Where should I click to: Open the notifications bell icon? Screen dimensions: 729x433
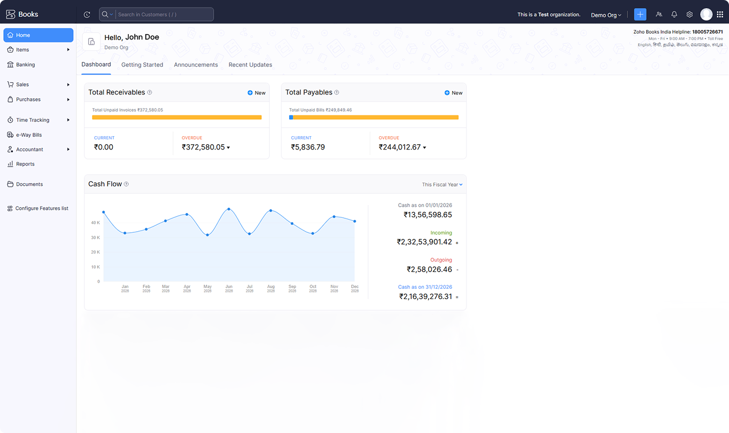tap(674, 14)
